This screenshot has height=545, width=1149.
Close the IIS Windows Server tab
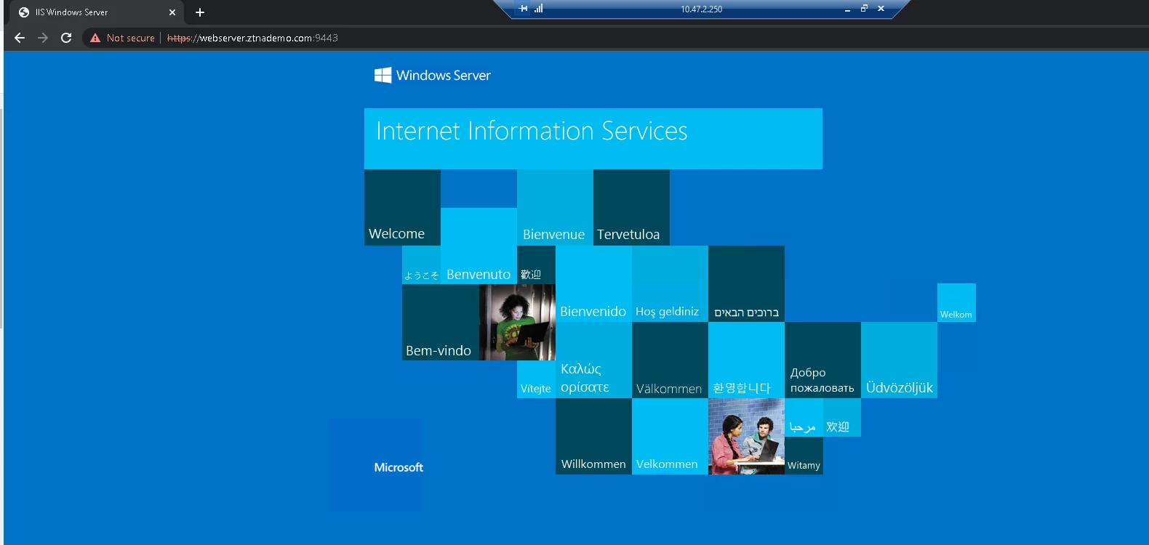[172, 12]
